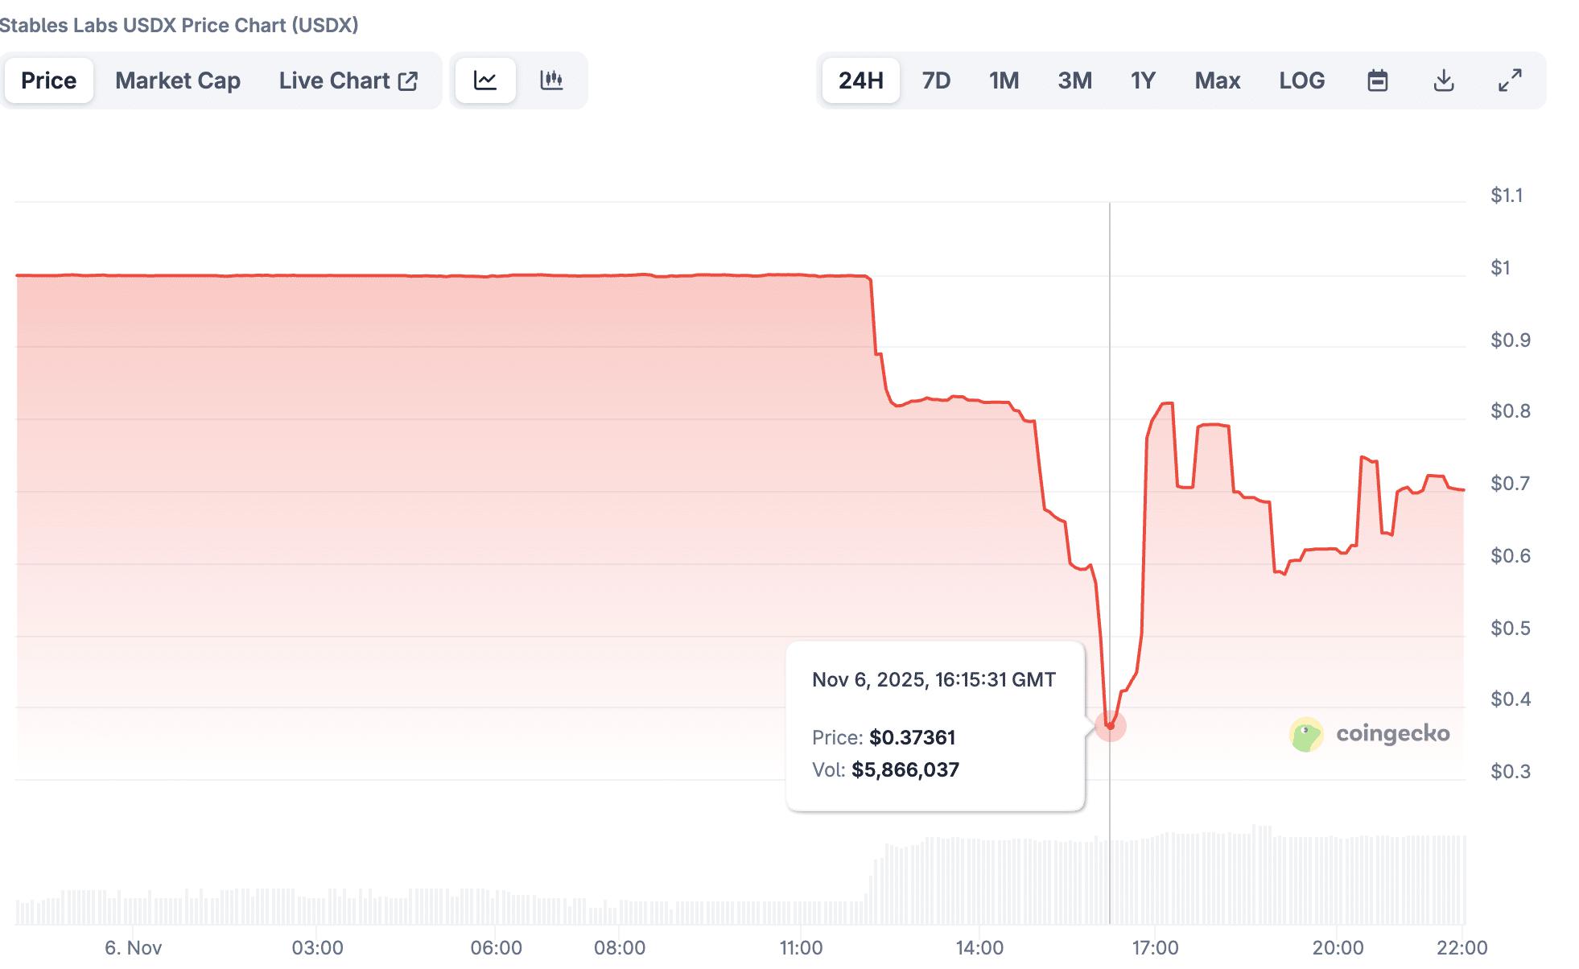Select the Max time range
Screen dimensions: 1579x969
[1217, 80]
